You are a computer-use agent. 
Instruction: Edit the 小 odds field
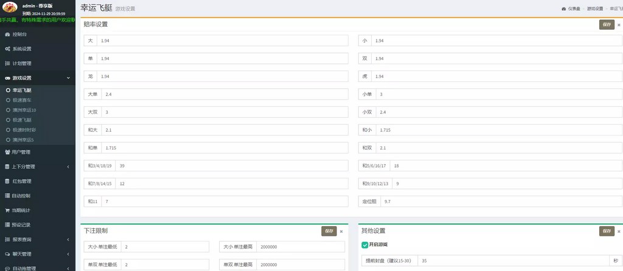coord(496,41)
